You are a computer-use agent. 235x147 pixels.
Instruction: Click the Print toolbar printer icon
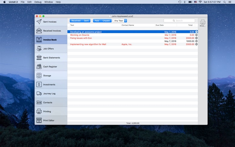click(203, 22)
